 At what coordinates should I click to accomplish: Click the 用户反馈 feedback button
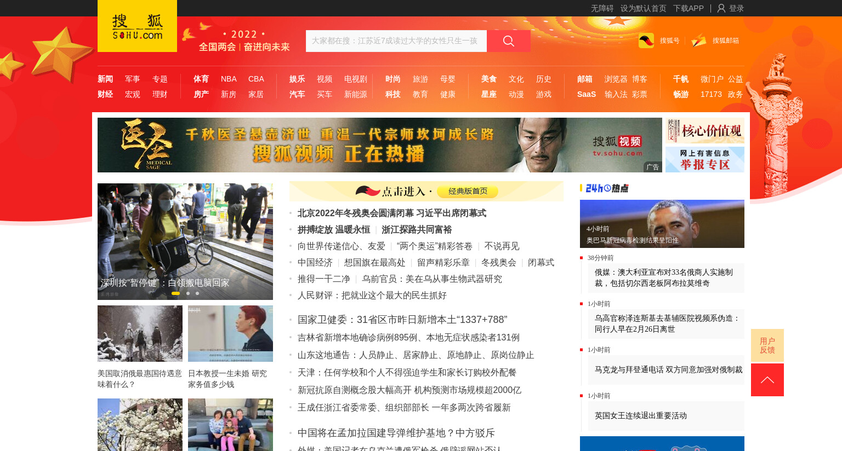(767, 345)
